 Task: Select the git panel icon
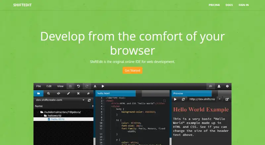(88, 93)
